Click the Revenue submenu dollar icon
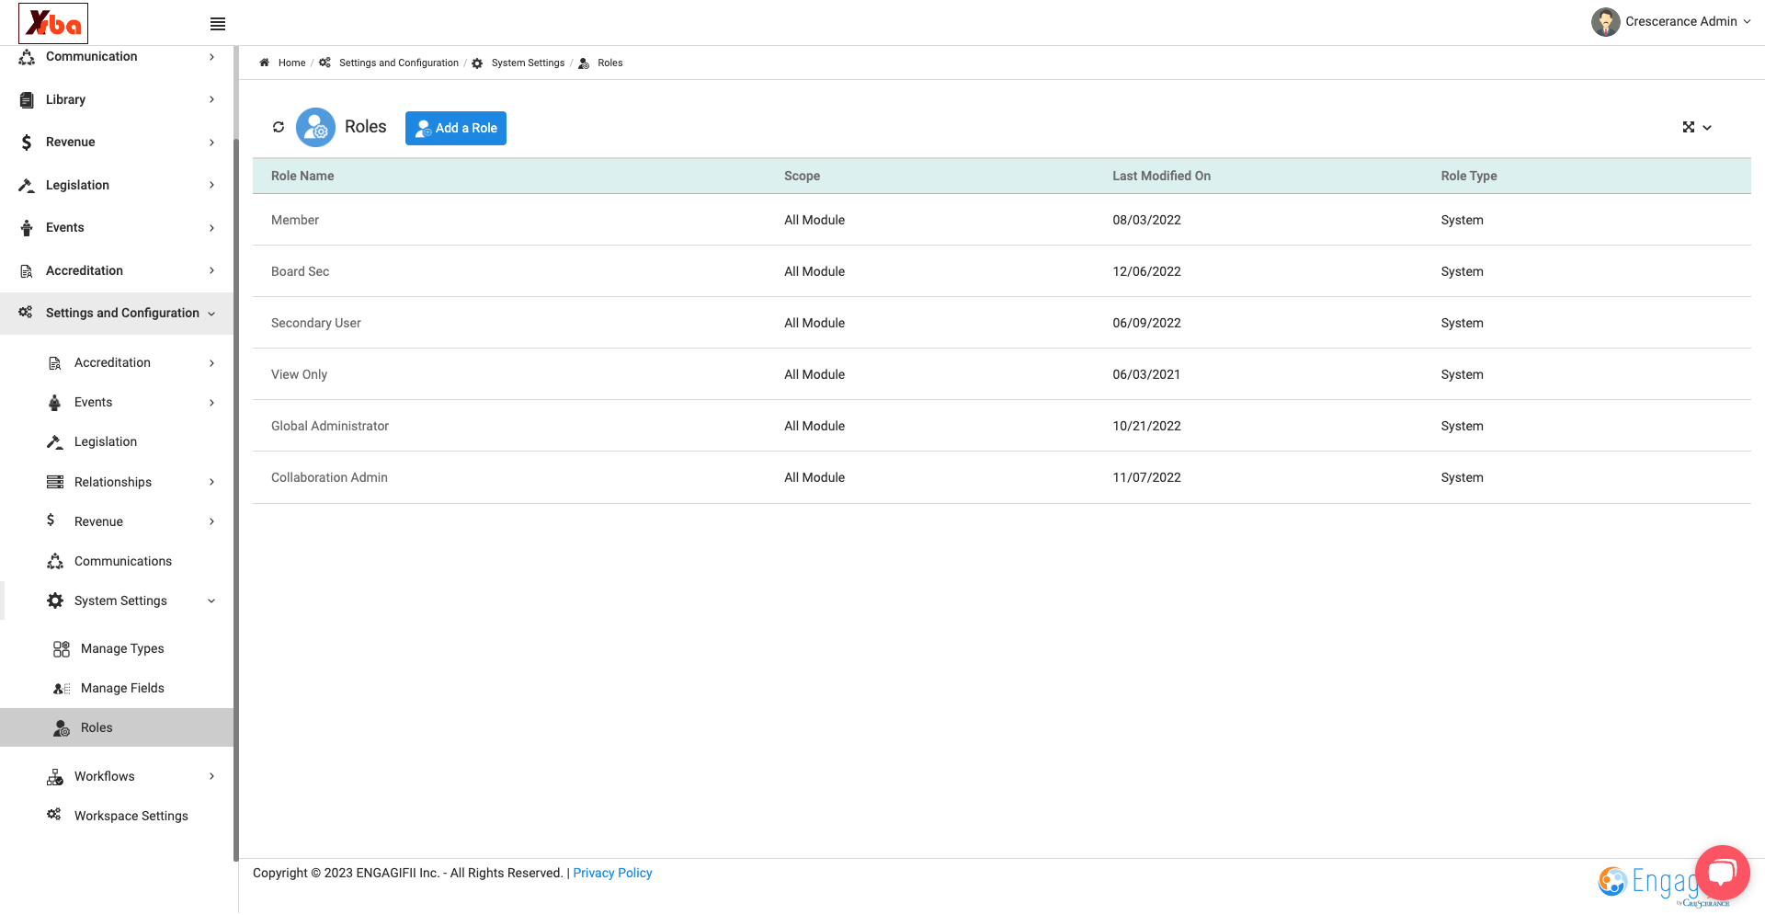The image size is (1765, 915). [51, 520]
